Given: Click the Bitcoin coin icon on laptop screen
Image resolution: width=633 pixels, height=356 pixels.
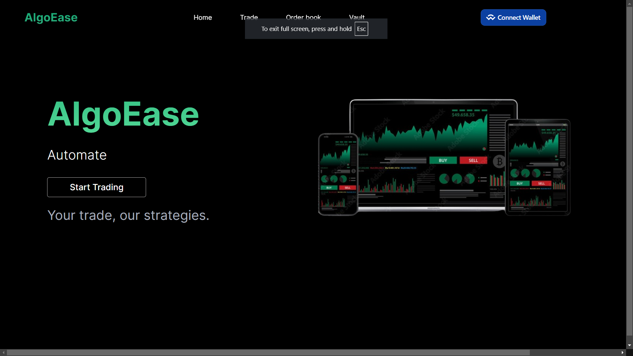Looking at the screenshot, I should point(499,162).
